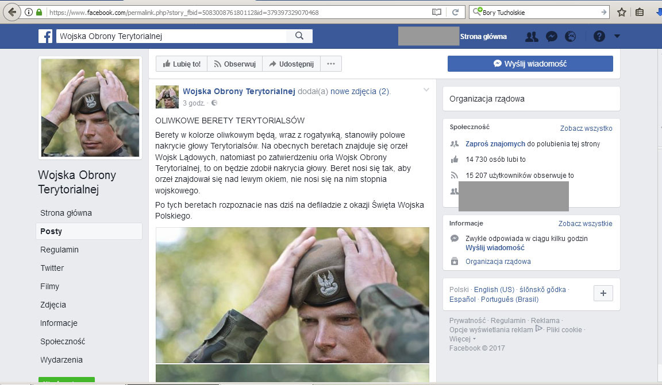The height and width of the screenshot is (385, 662).
Task: Toggle reader view icon in address bar
Action: coord(437,12)
